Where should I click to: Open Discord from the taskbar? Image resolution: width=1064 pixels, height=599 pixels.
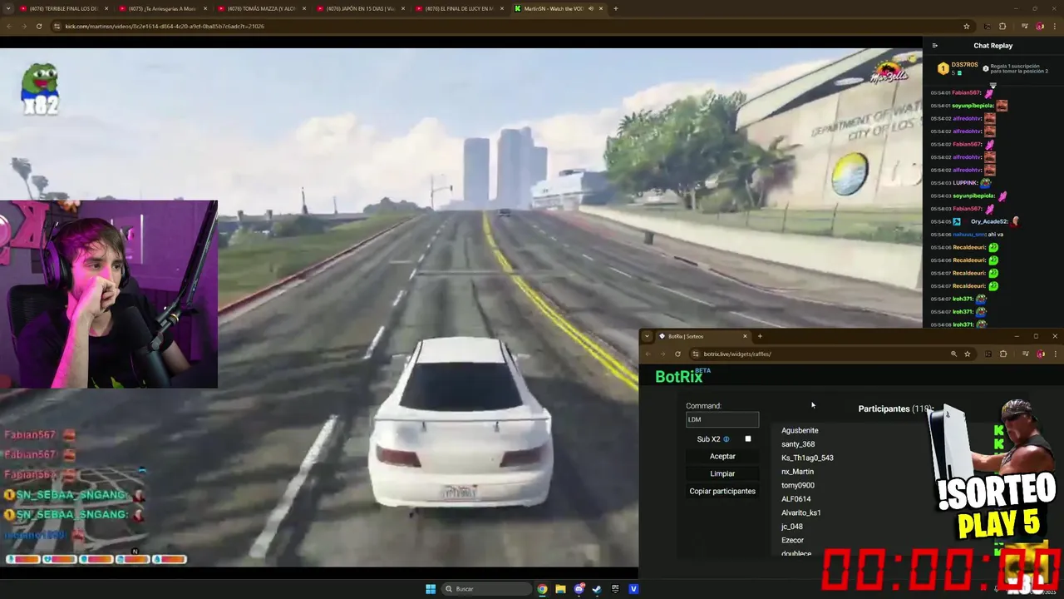tap(579, 589)
